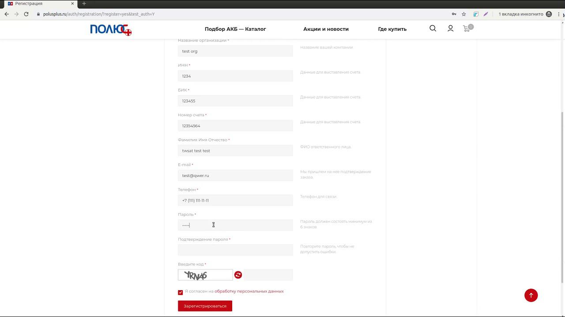Click the captcha image YRN46
Screen dimensions: 565x317
coord(205,275)
